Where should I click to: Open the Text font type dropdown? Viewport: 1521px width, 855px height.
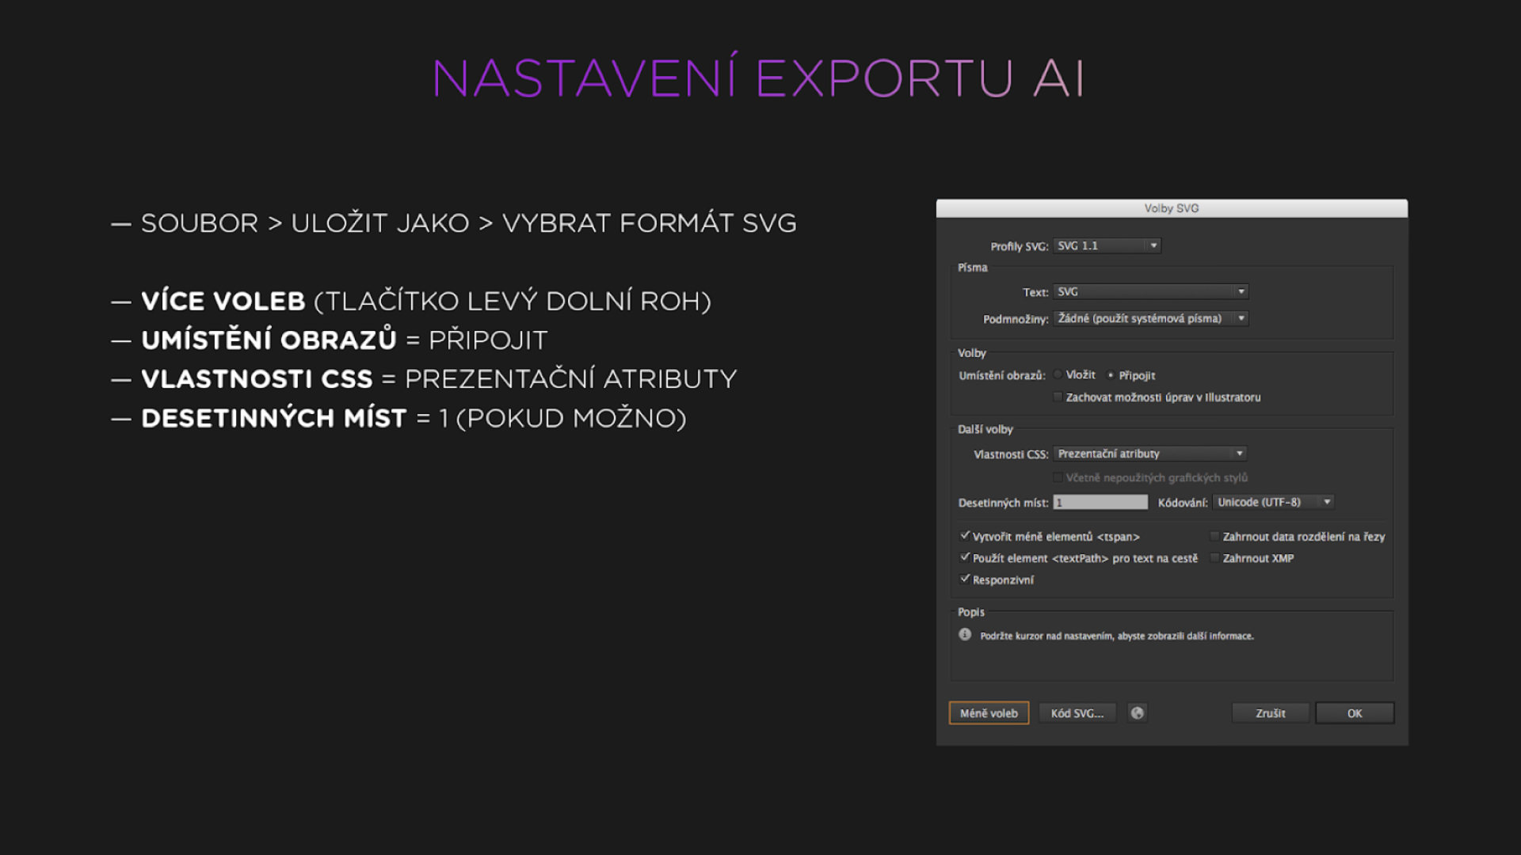(1150, 291)
